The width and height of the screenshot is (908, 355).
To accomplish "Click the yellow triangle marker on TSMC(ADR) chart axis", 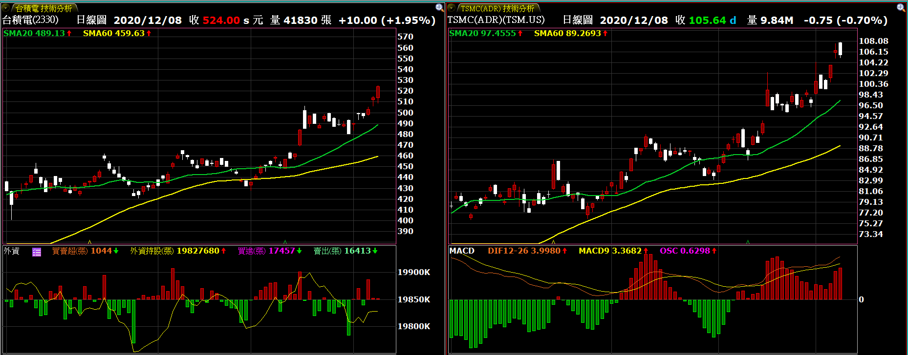I will coord(553,242).
